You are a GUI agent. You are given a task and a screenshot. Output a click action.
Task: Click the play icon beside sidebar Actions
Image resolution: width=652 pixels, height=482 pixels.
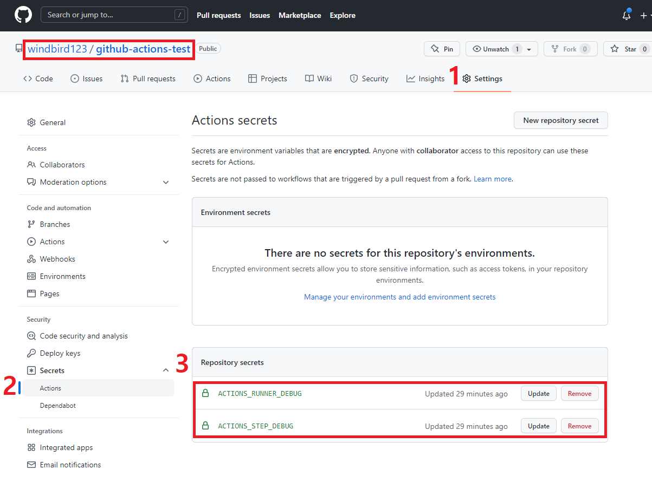31,242
